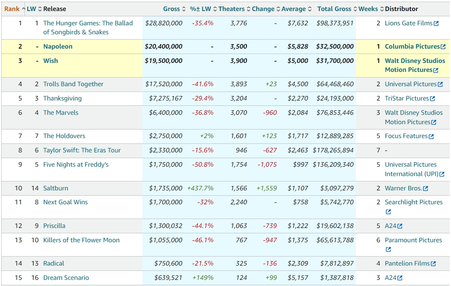Open external link icon in the Wish distributor cell
This screenshot has width=451, height=286.
(436, 70)
